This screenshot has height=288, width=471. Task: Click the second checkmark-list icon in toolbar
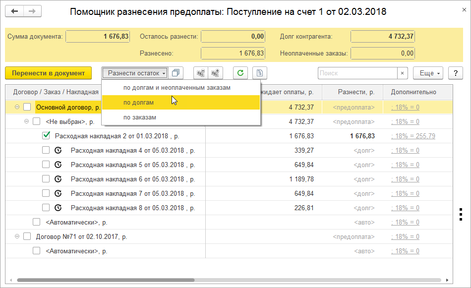(x=215, y=73)
